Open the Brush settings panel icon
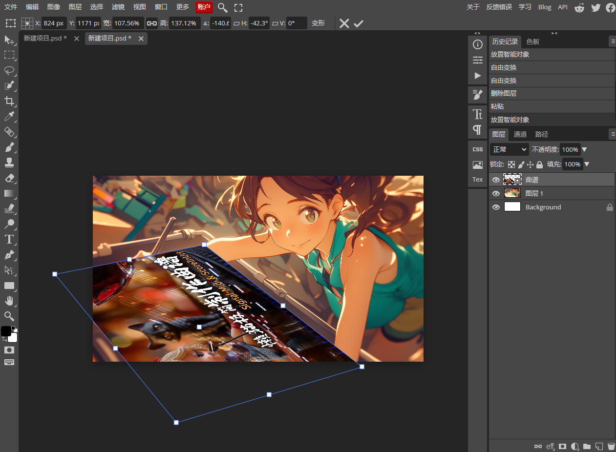Viewport: 616px width, 452px height. (x=478, y=95)
